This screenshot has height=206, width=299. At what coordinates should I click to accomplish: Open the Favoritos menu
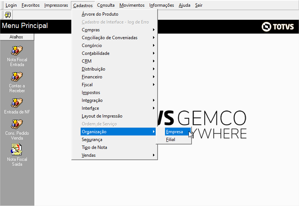click(x=31, y=5)
